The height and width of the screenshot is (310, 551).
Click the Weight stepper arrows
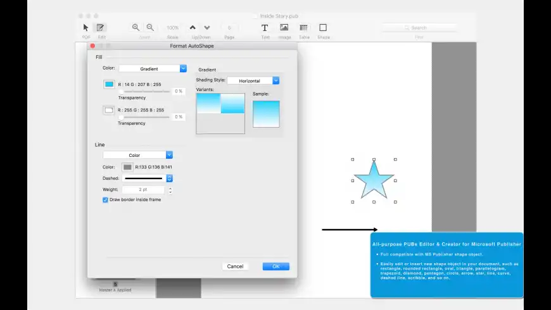pos(170,190)
